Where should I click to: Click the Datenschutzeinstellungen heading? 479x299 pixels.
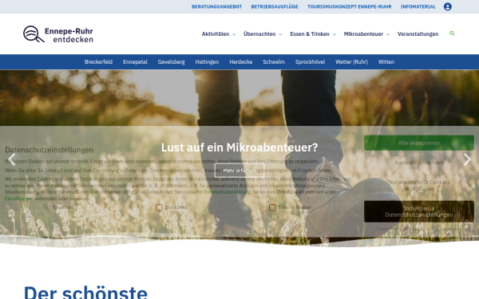coord(49,150)
